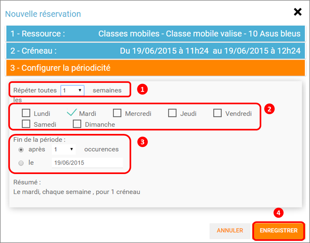The image size is (310, 243).
Task: Click ANNULER to cancel the reservation
Action: coord(230,231)
